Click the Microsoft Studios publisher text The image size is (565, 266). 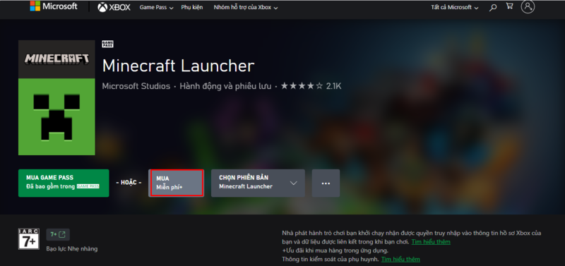[x=136, y=86]
